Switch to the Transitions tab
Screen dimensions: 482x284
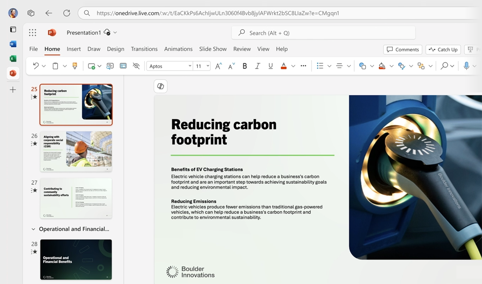coord(144,49)
